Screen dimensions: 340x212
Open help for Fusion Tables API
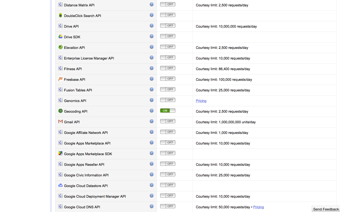tap(152, 89)
